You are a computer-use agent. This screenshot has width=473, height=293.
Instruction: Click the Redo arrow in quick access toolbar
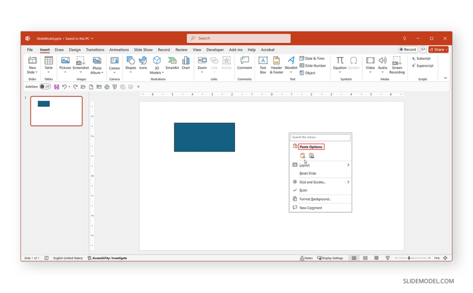(75, 87)
